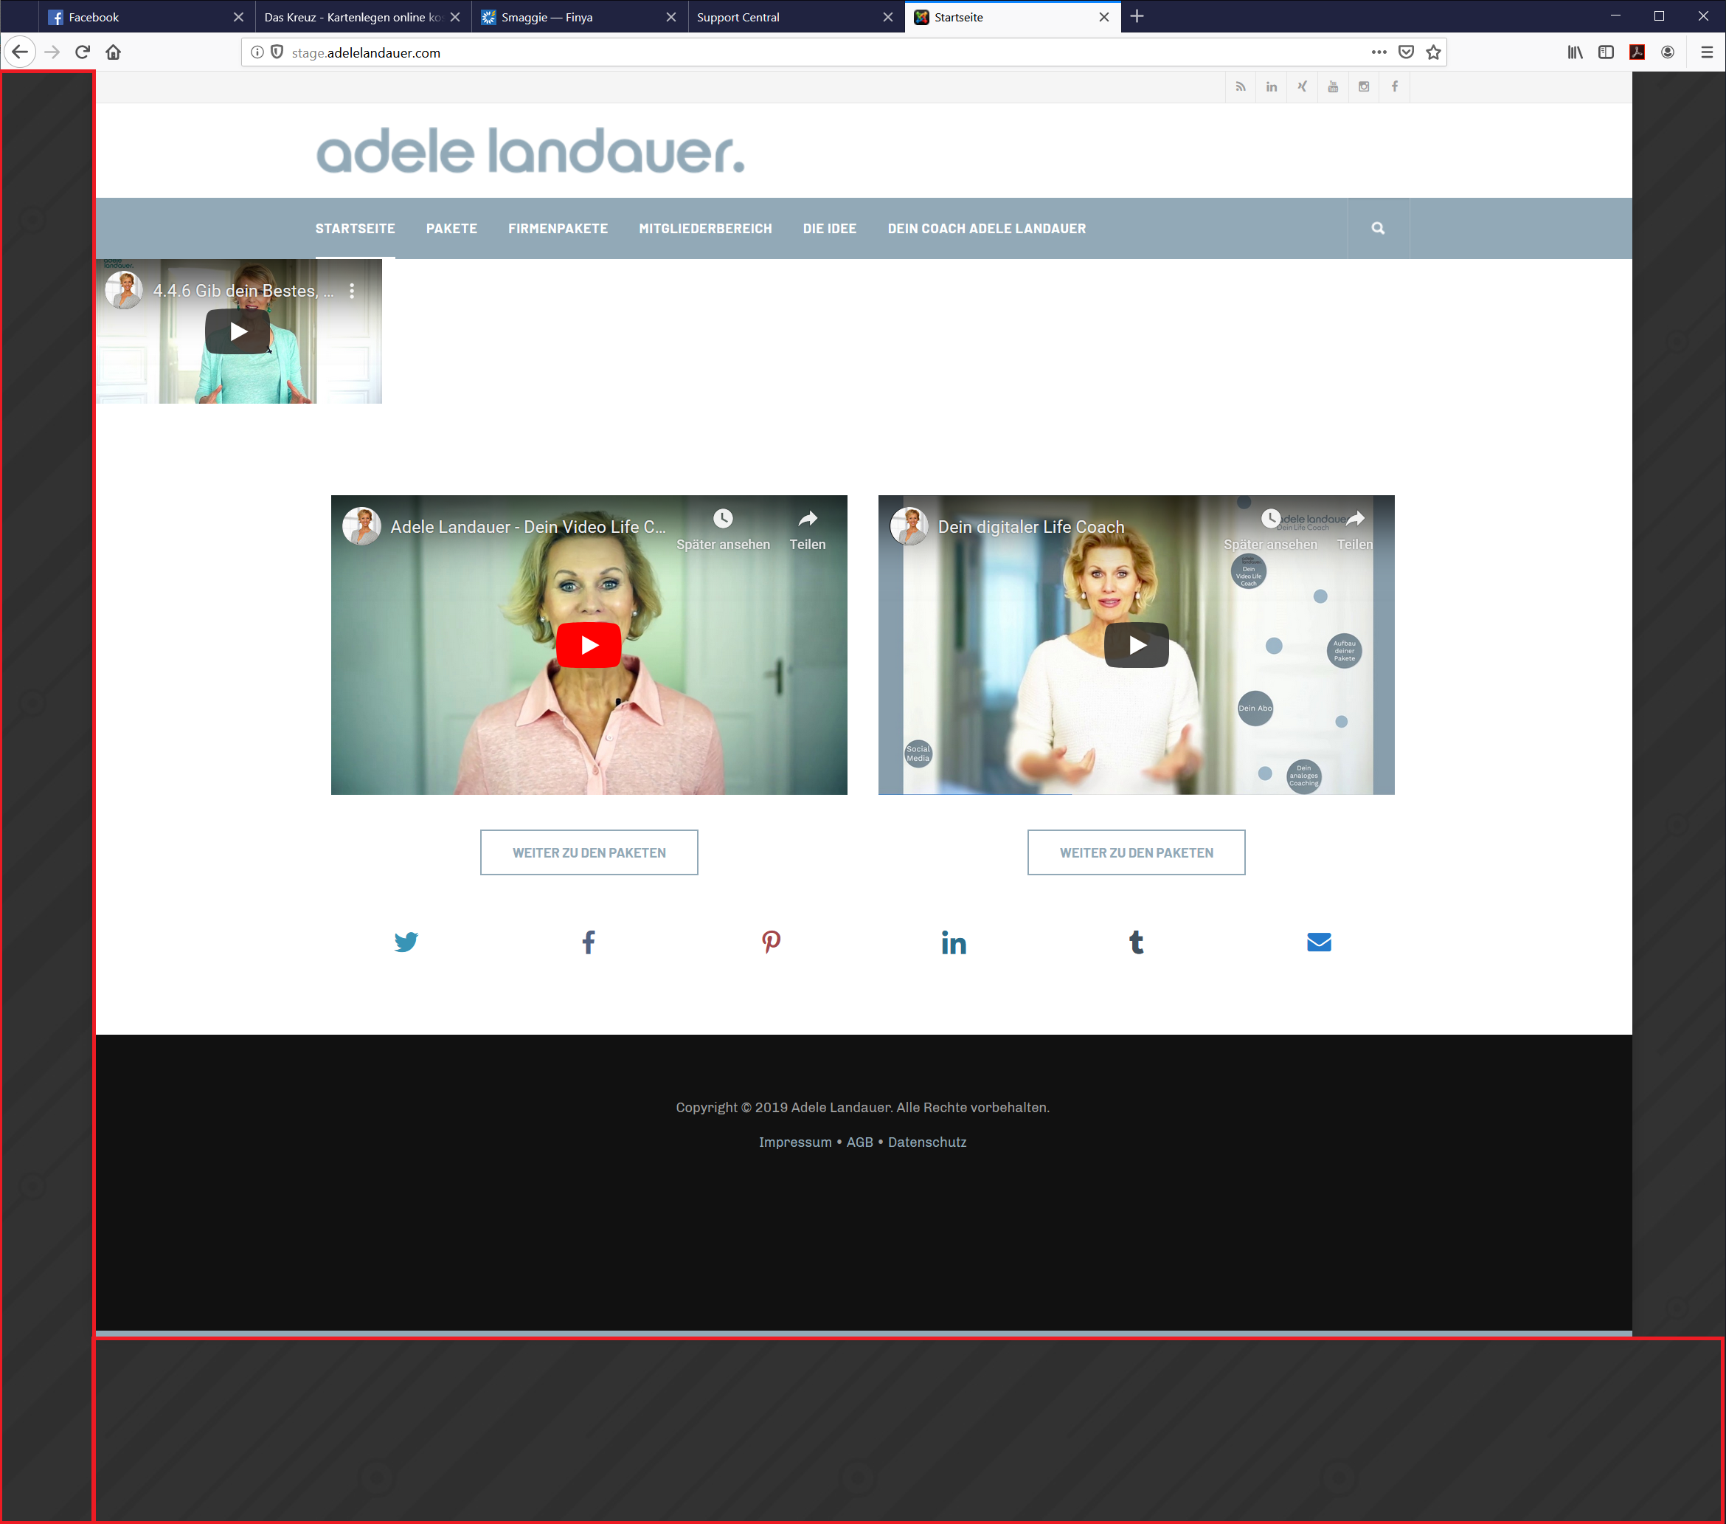Bookmark page with the star icon
The height and width of the screenshot is (1524, 1726).
1433,52
